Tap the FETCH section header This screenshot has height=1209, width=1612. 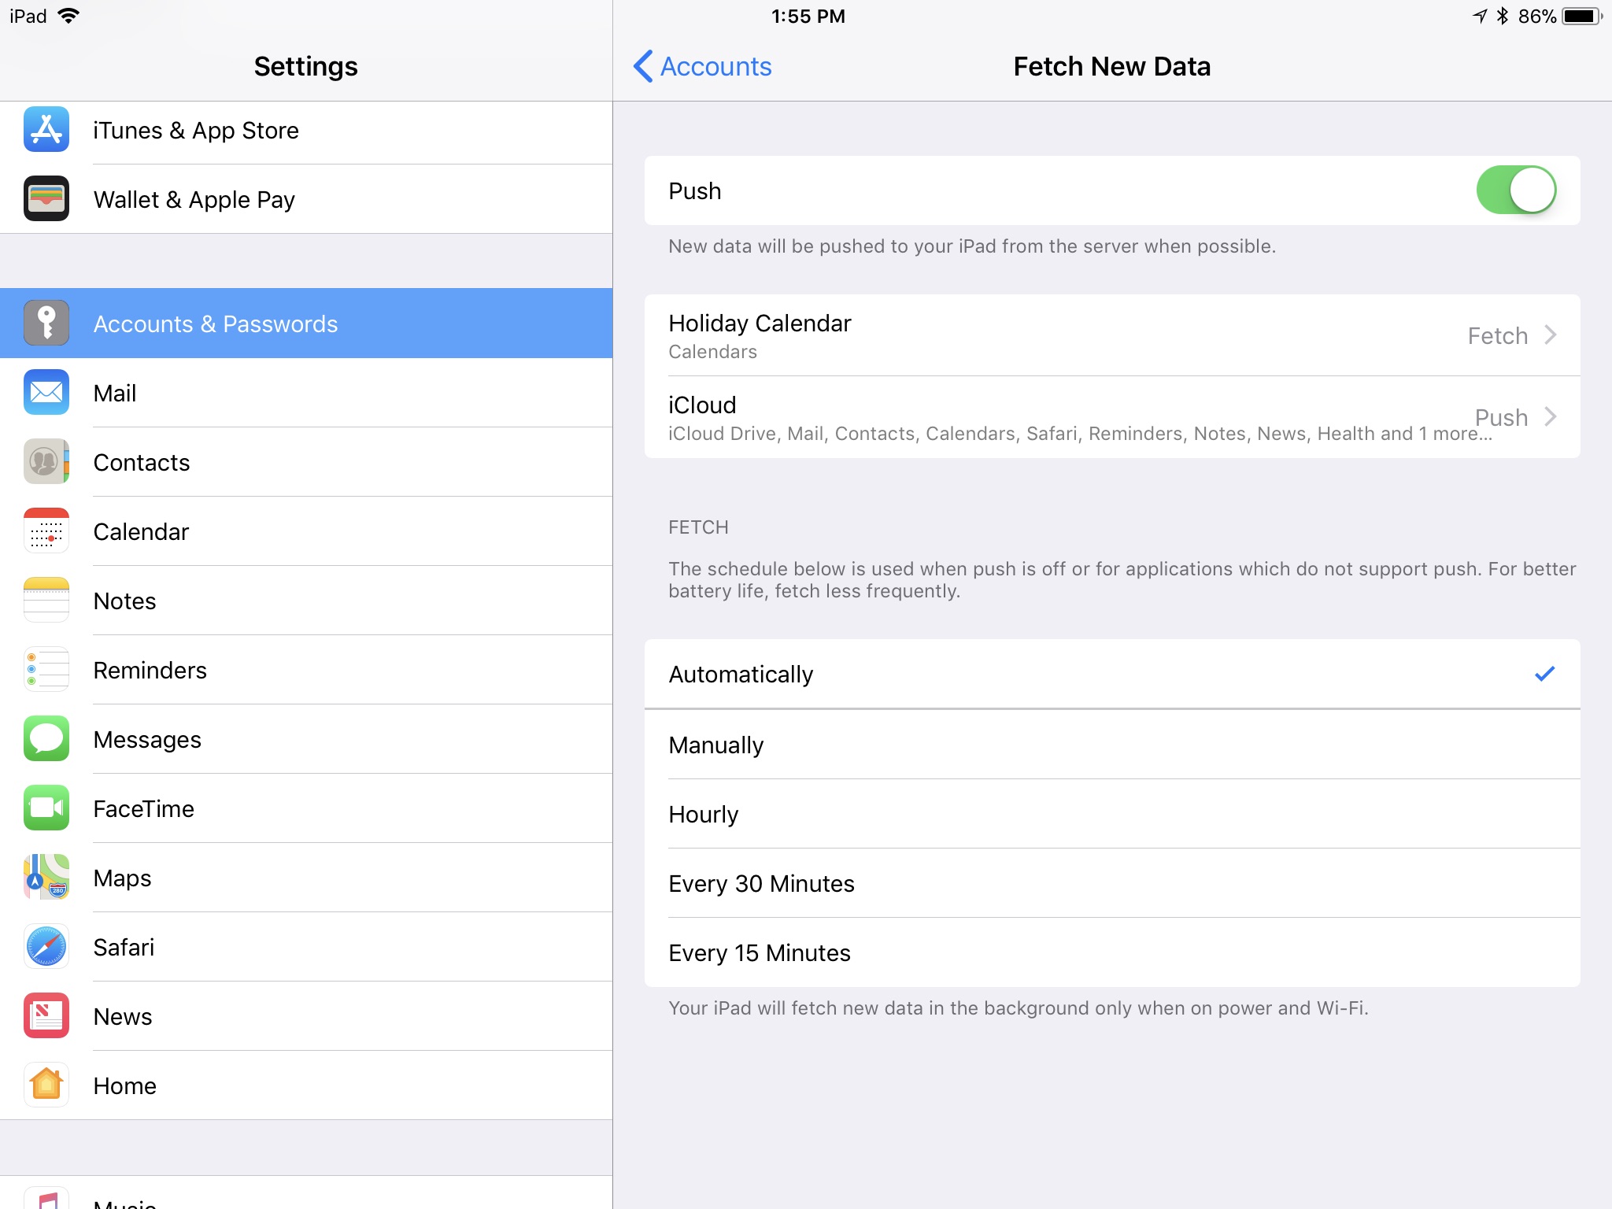[698, 527]
